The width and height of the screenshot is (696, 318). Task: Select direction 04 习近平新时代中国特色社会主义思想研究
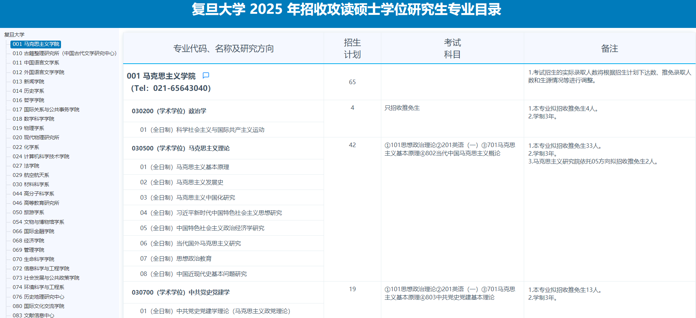211,213
